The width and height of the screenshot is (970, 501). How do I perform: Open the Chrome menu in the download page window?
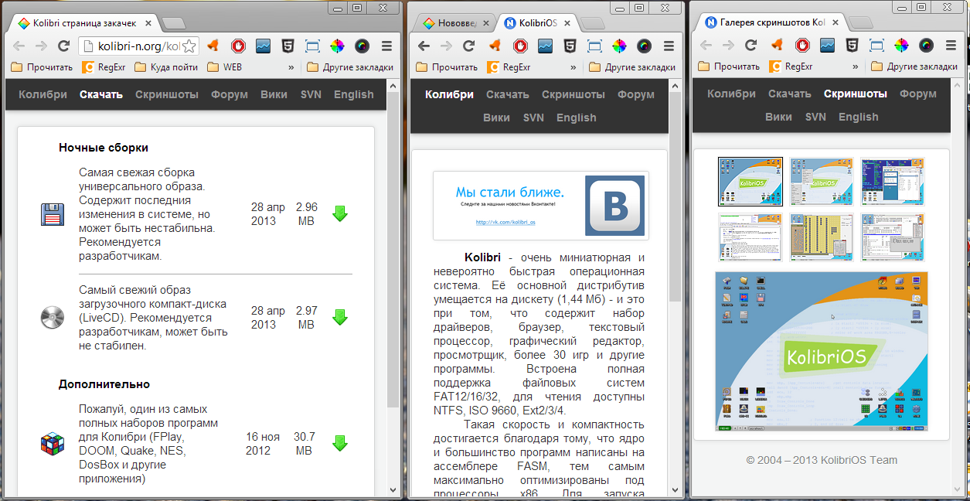pyautogui.click(x=386, y=46)
